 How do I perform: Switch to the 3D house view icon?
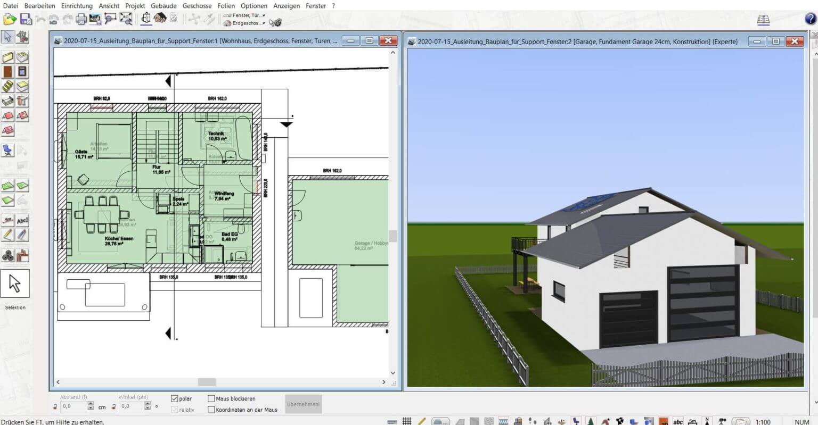click(x=160, y=19)
